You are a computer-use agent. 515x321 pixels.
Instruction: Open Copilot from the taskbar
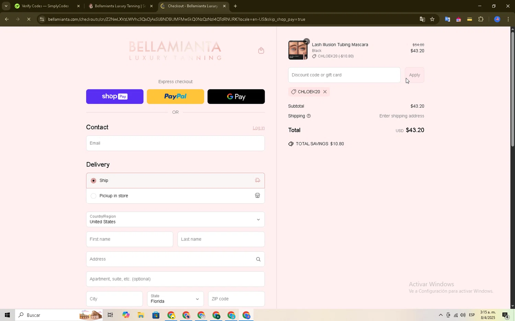[126, 315]
